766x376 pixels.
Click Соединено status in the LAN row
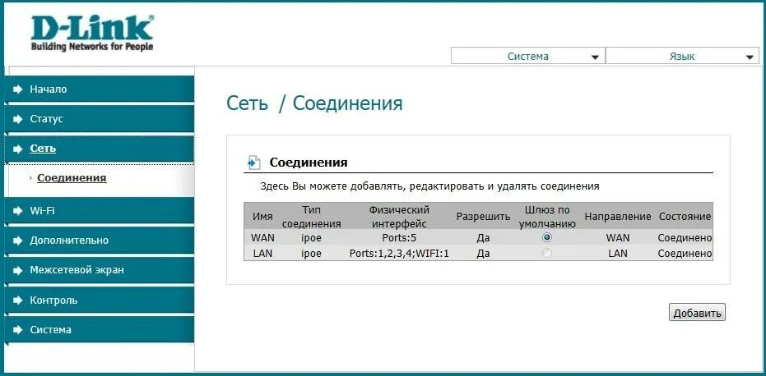point(685,254)
